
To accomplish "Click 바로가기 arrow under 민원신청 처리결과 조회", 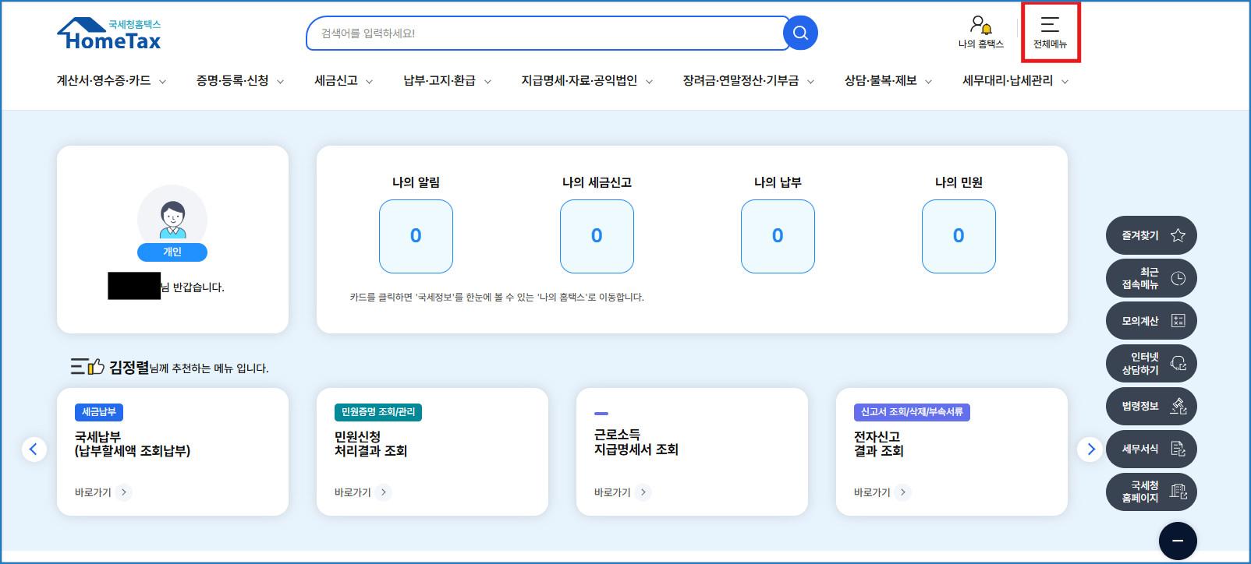I will coord(383,492).
